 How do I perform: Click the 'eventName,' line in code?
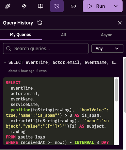click(23, 99)
